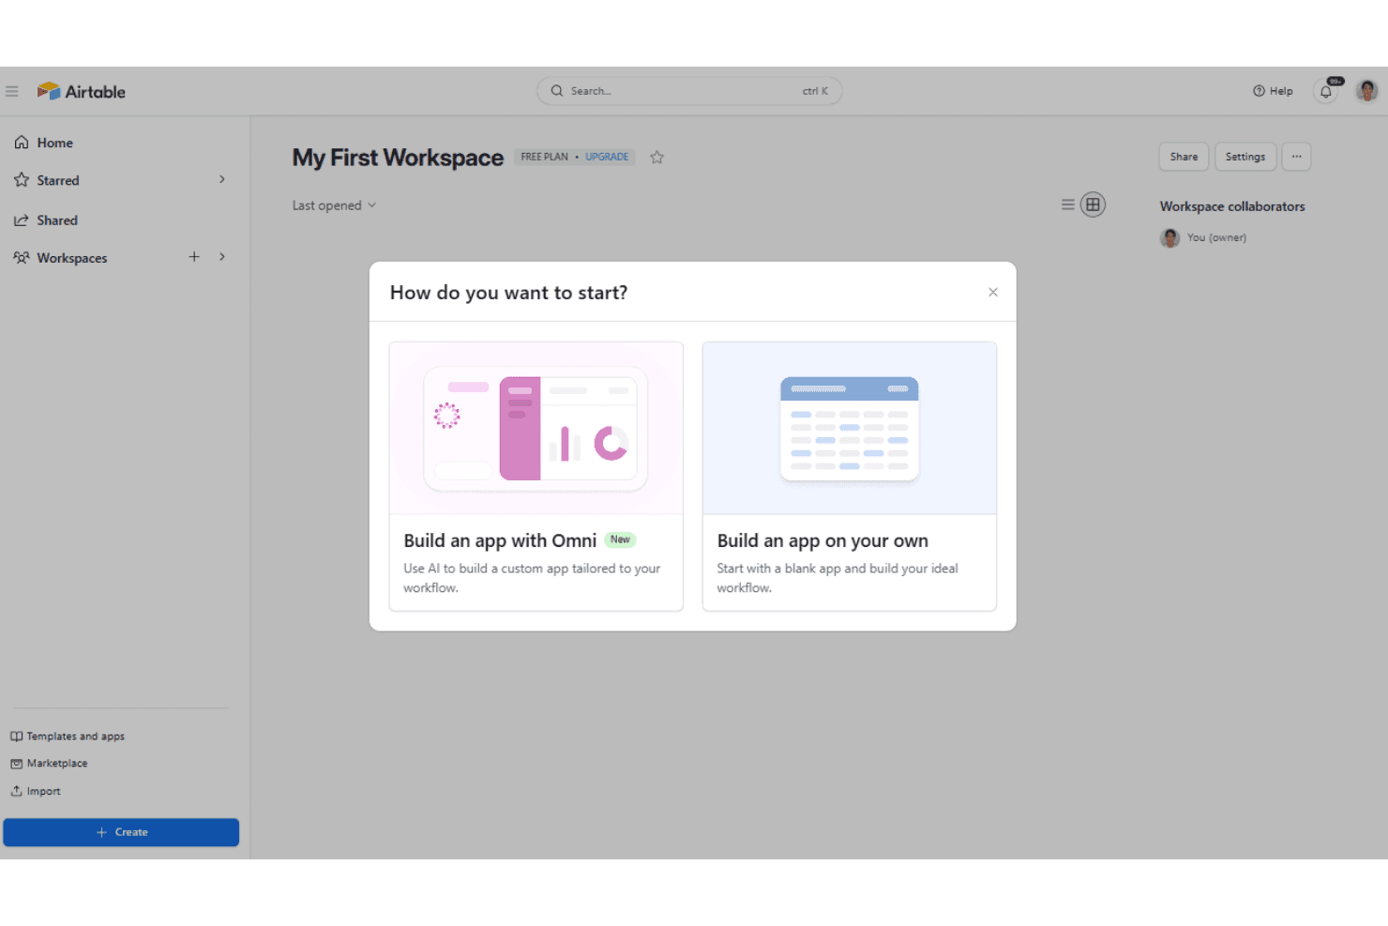Collapse the sidebar with the hamburger icon

(x=12, y=91)
